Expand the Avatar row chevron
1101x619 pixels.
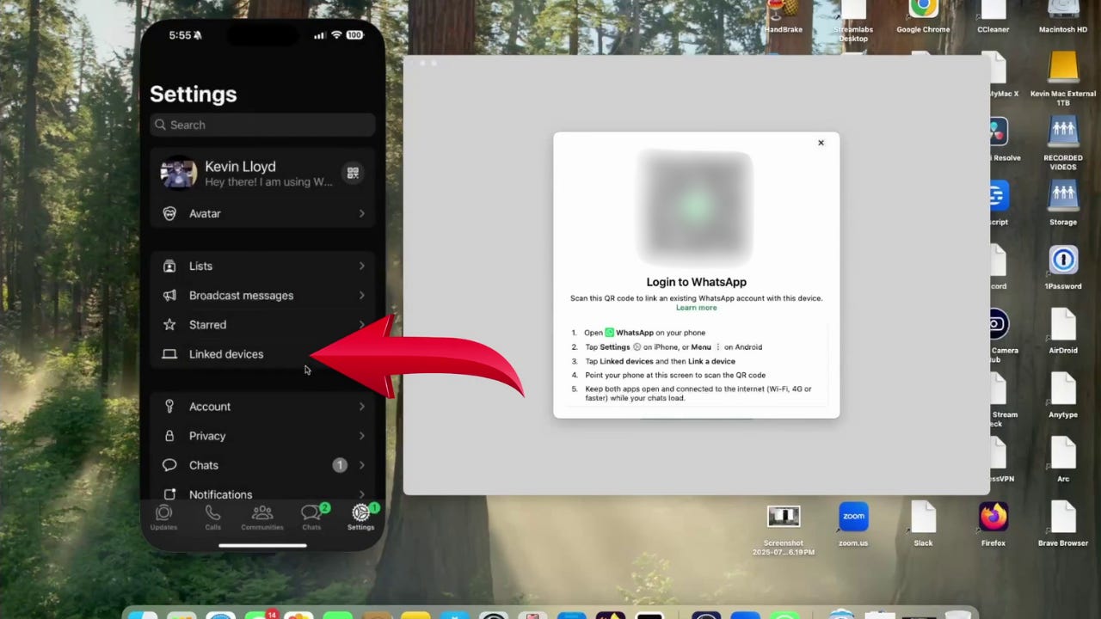click(361, 213)
